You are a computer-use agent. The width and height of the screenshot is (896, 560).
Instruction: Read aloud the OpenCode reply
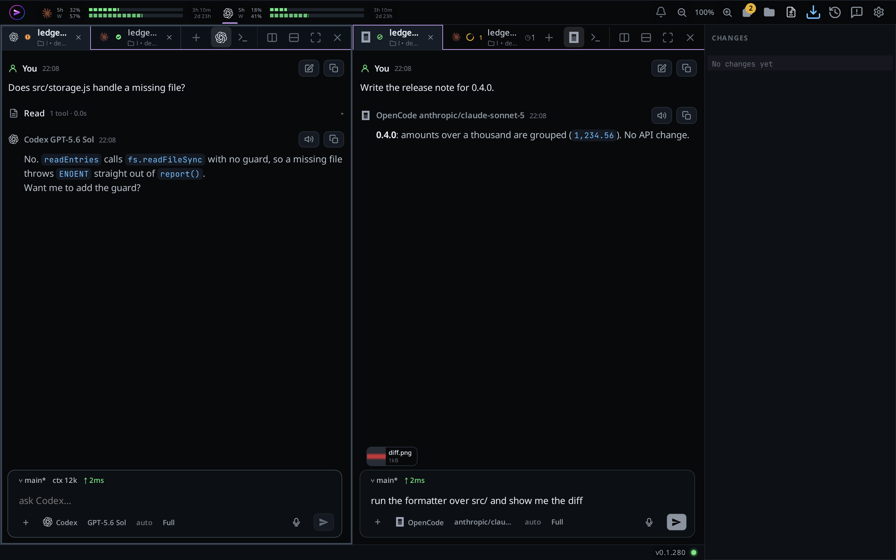pos(662,115)
